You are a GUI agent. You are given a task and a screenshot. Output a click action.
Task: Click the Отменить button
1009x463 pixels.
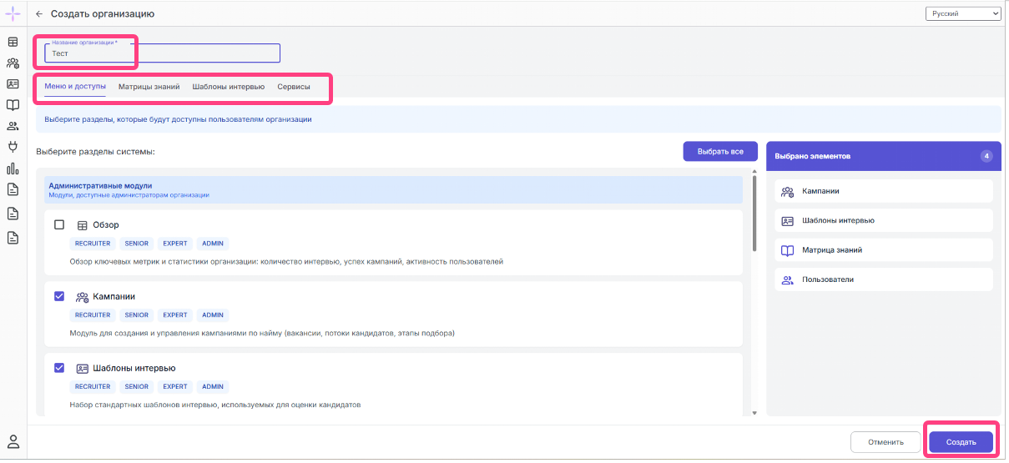pos(885,442)
